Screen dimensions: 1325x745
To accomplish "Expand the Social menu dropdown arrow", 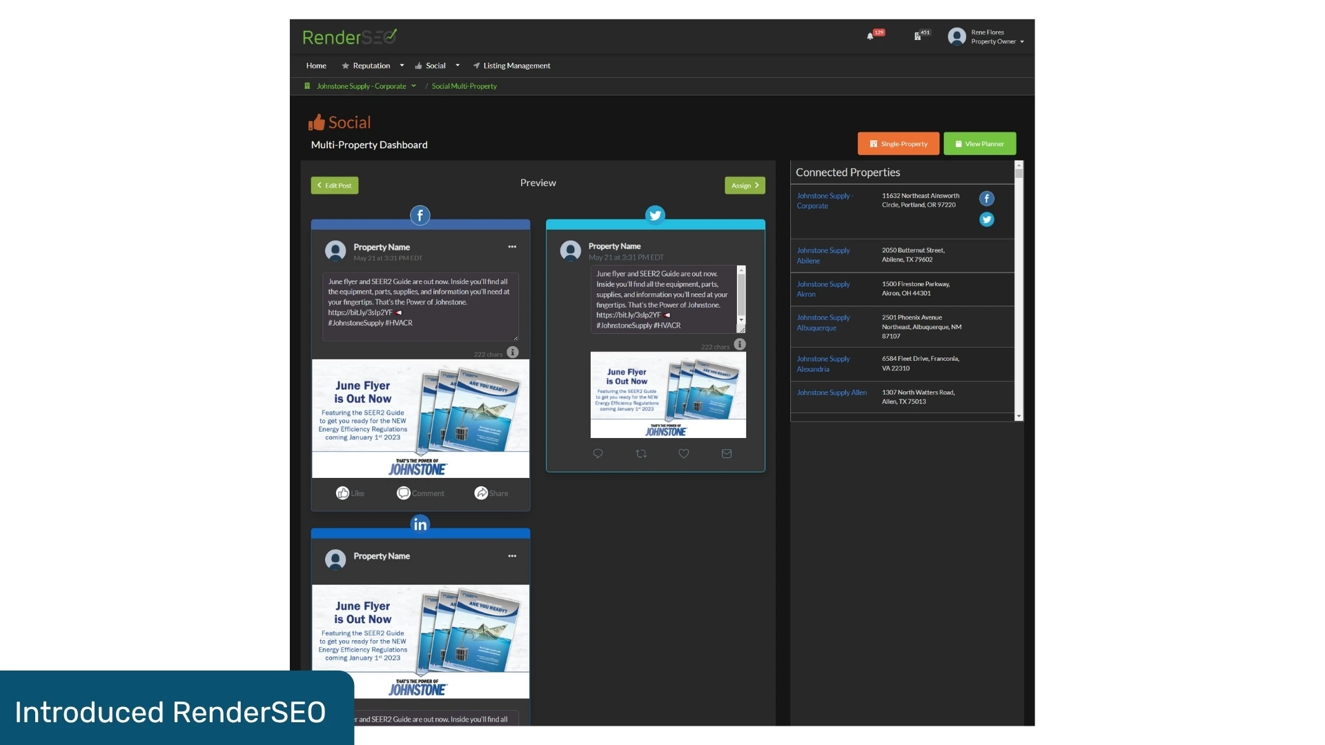I will (458, 66).
